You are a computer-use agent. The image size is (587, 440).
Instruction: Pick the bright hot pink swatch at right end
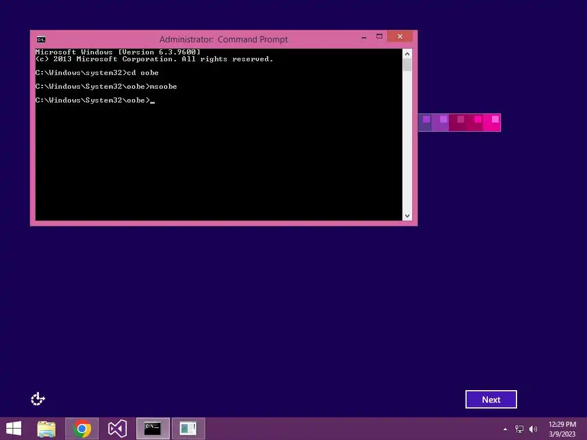tap(492, 123)
